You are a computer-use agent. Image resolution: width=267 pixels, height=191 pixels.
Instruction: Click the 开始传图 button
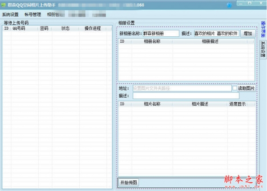(x=129, y=183)
